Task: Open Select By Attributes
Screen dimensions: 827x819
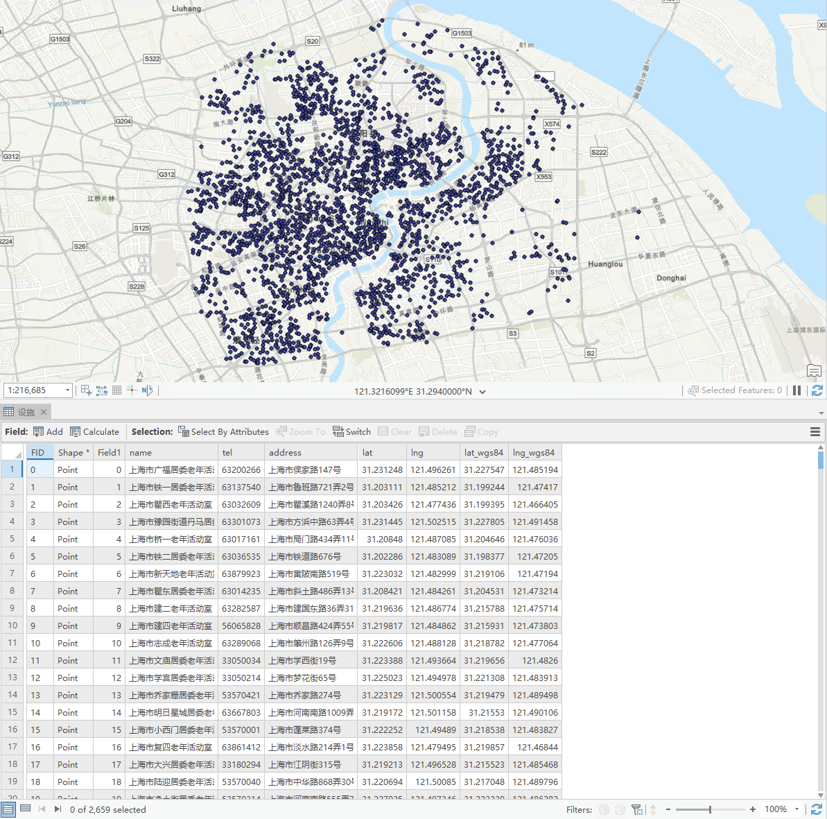Action: click(x=223, y=431)
